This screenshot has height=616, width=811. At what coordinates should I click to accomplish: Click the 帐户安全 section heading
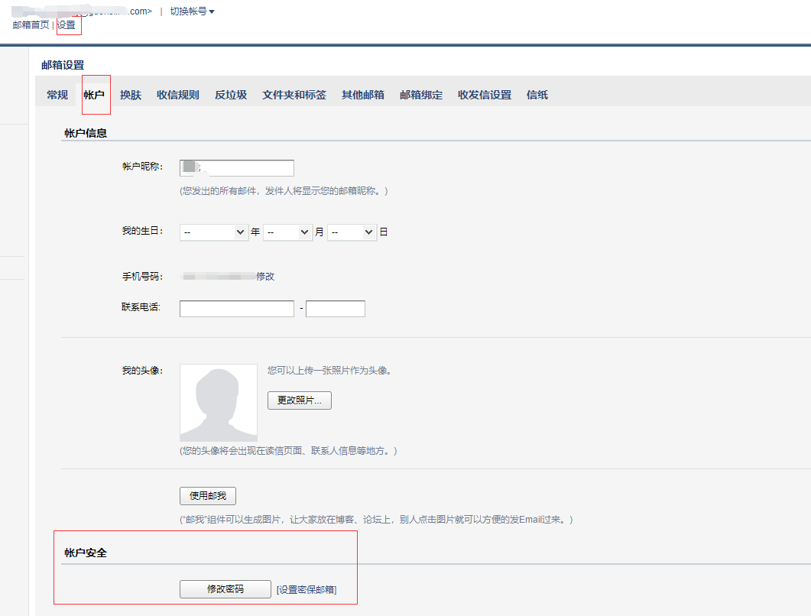click(x=86, y=553)
